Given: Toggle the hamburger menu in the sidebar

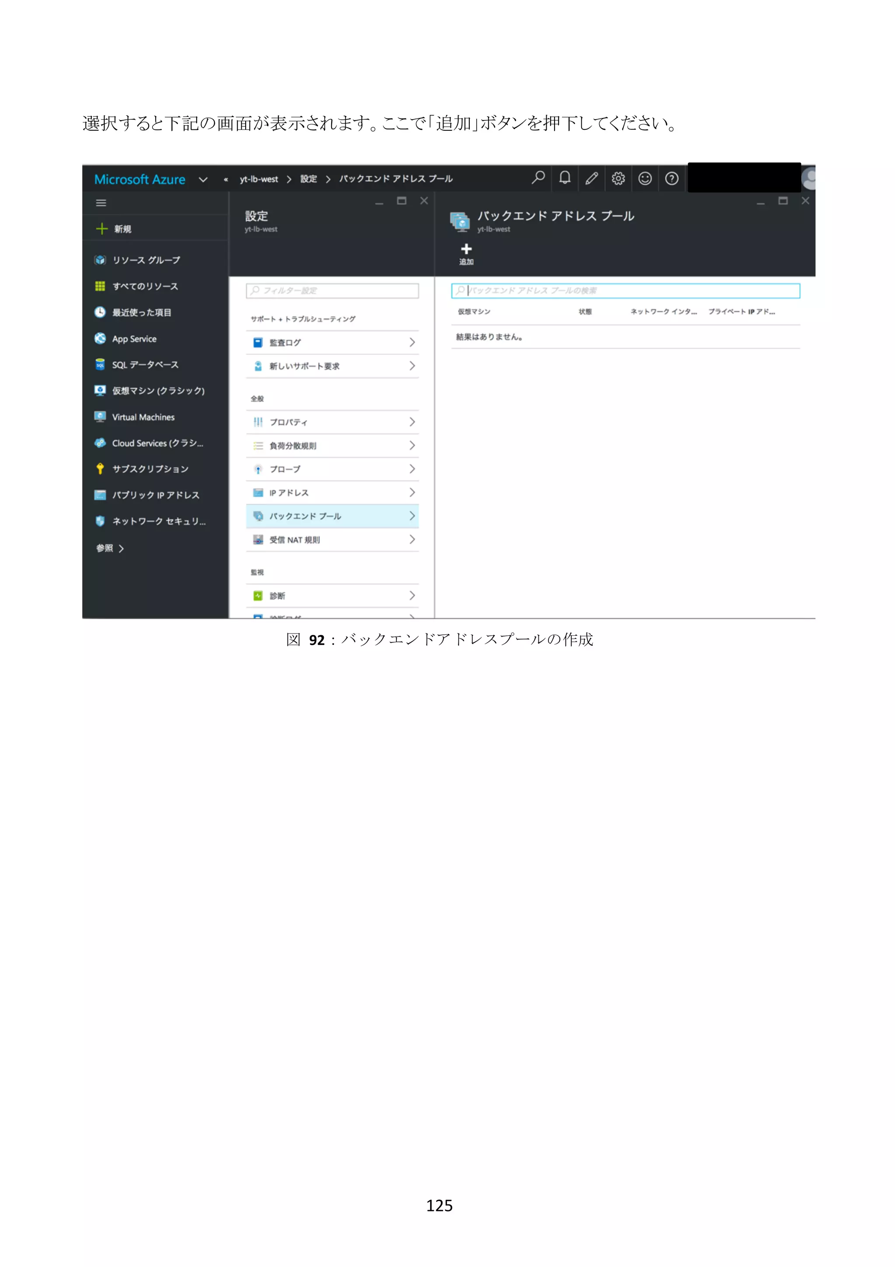Looking at the screenshot, I should click(x=101, y=203).
